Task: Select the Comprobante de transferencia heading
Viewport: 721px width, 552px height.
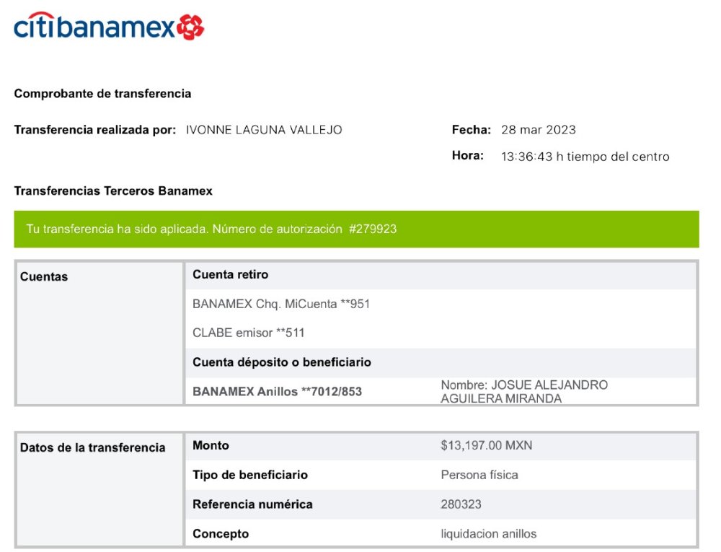Action: pyautogui.click(x=102, y=93)
